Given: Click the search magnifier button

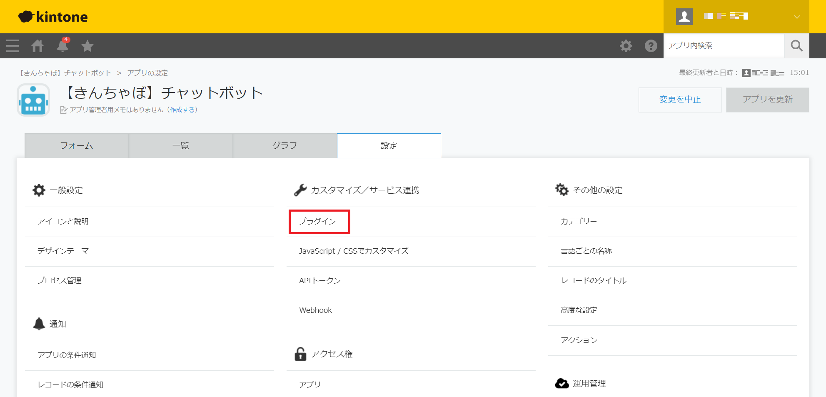Looking at the screenshot, I should coord(796,46).
